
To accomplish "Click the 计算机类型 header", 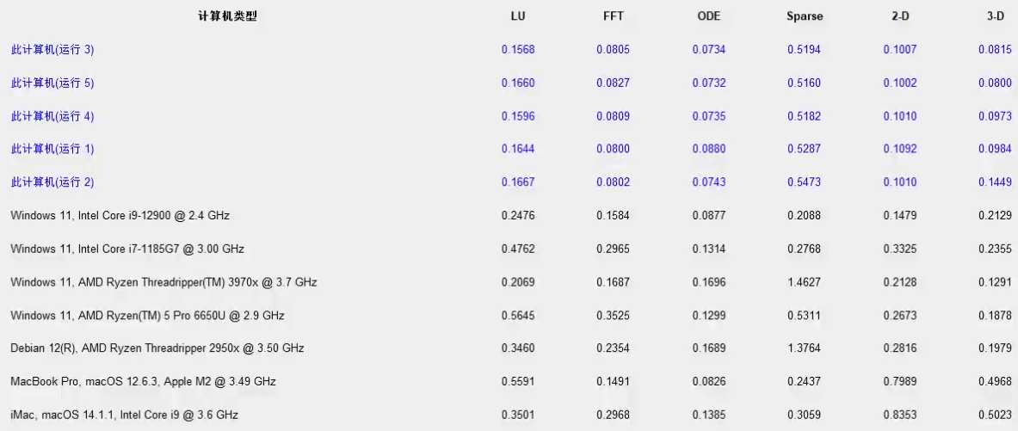I will (227, 16).
